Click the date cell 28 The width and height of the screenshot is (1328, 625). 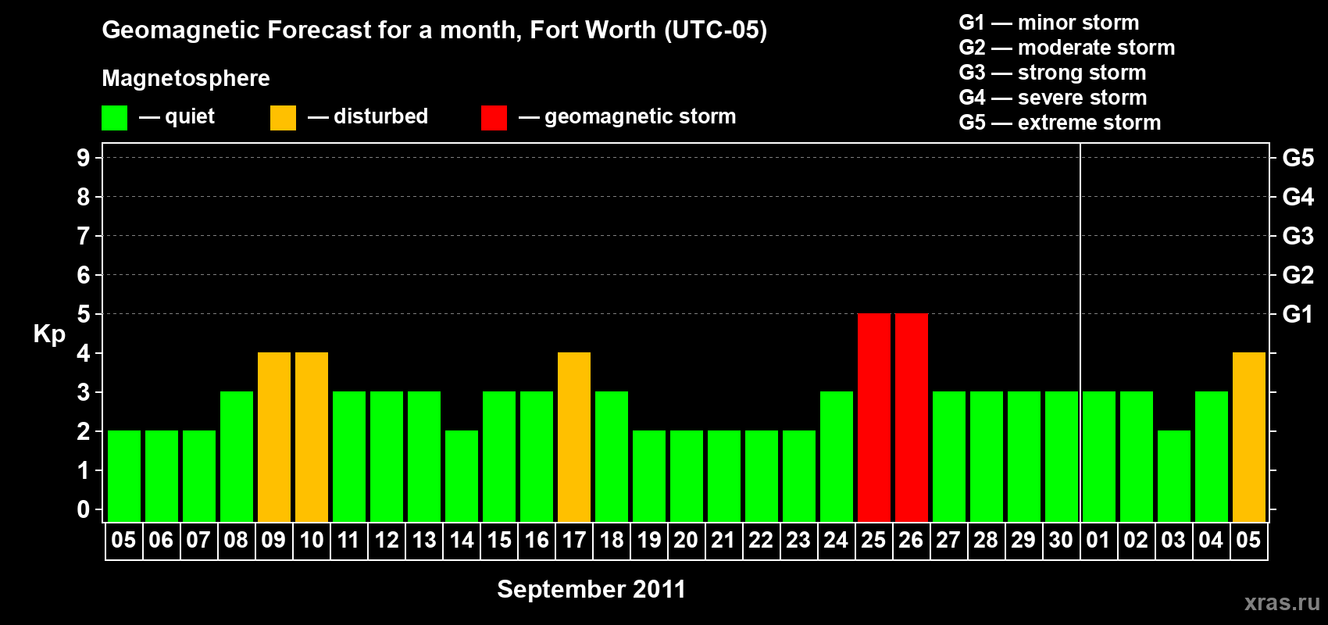[987, 541]
